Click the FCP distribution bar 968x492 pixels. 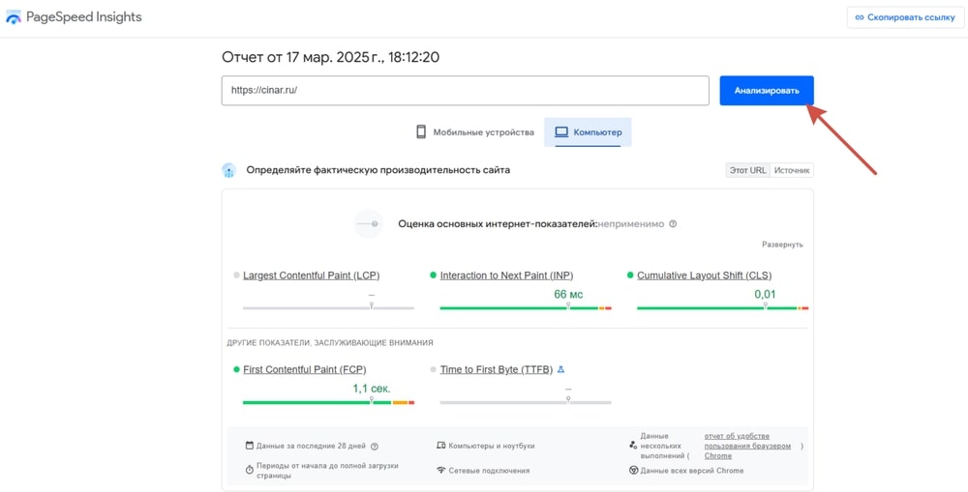point(328,403)
